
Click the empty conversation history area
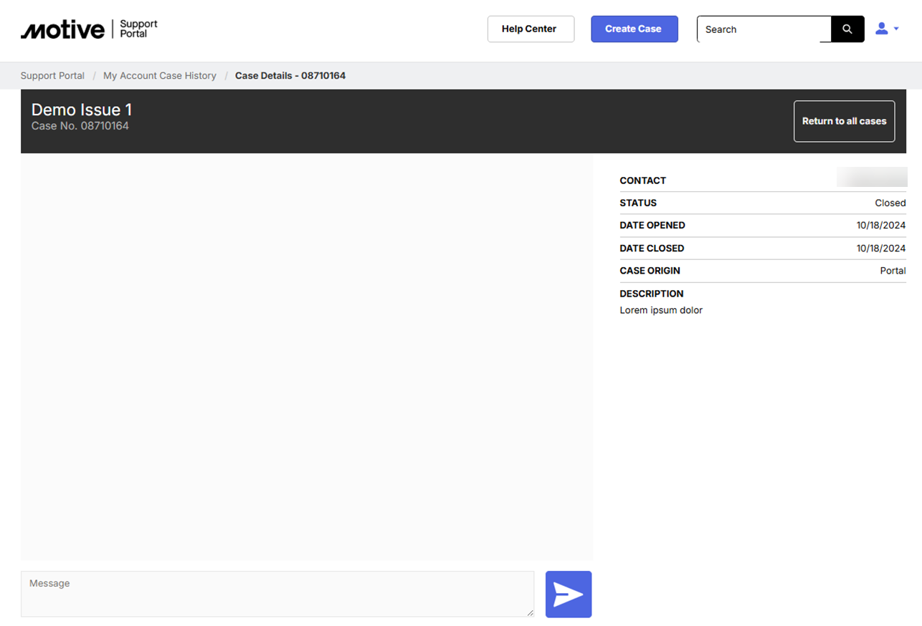pyautogui.click(x=306, y=358)
